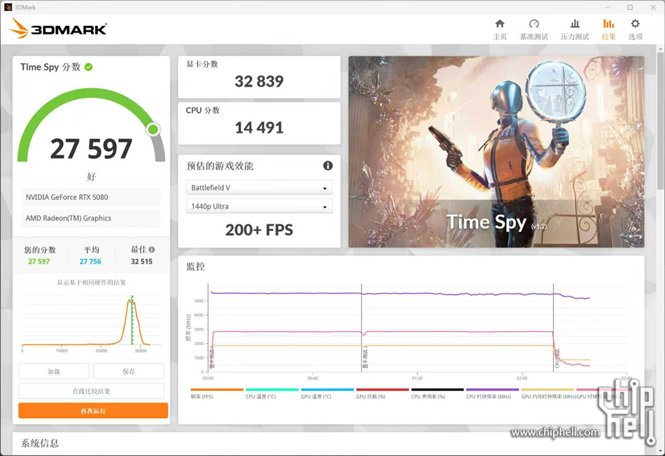Open the 基准测试 benchmarks section
The height and width of the screenshot is (456, 665).
[534, 29]
